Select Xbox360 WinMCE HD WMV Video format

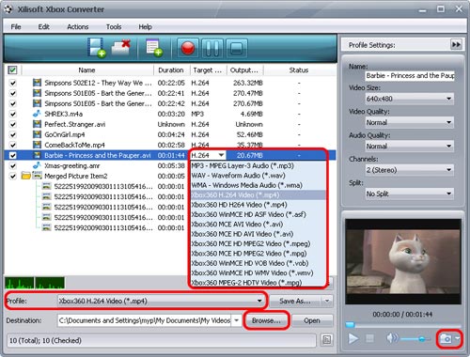coord(258,272)
